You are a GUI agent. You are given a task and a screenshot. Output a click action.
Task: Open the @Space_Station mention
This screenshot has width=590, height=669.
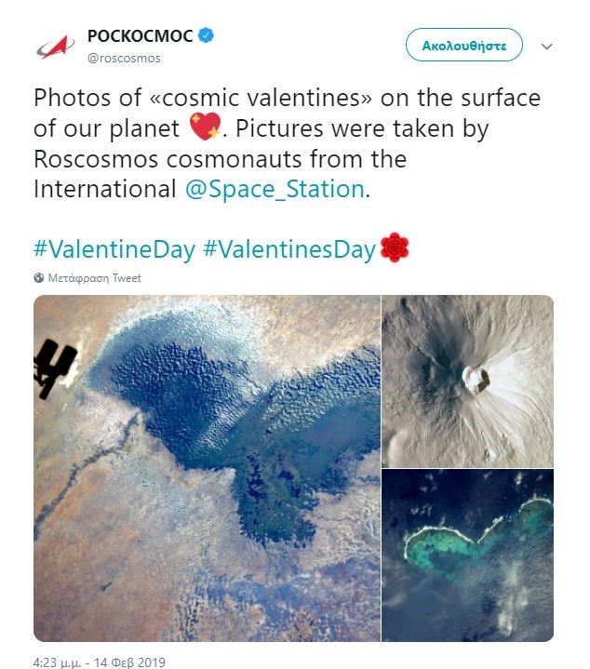coord(275,189)
